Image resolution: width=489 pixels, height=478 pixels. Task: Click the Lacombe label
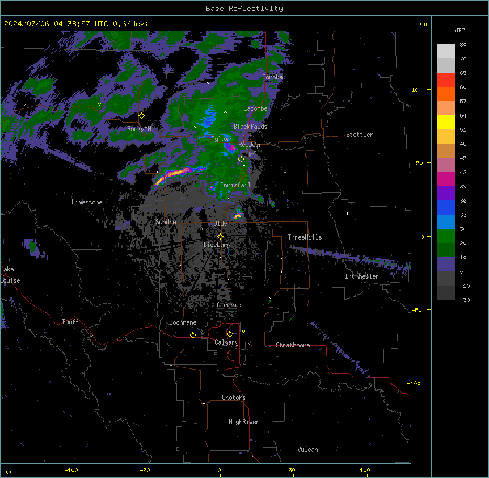coord(255,108)
